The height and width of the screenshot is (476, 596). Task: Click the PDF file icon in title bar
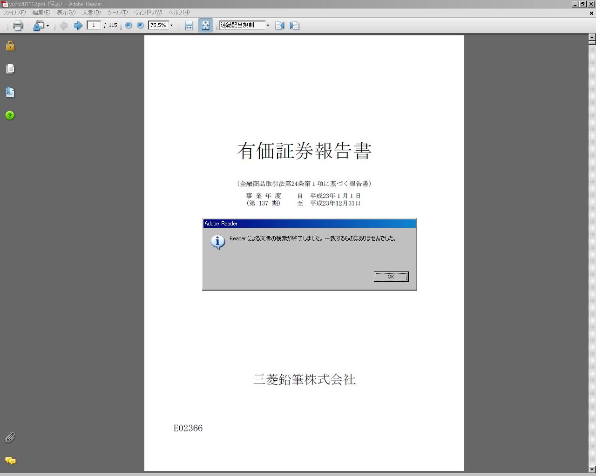tap(4, 4)
